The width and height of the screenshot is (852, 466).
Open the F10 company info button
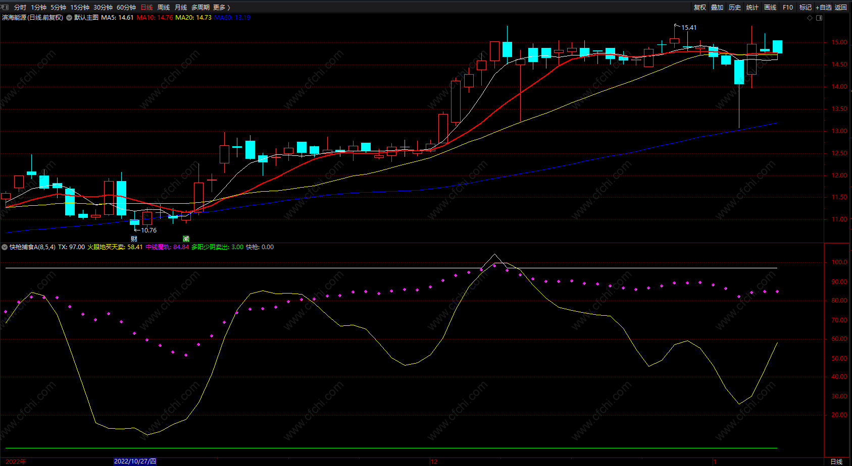(788, 8)
